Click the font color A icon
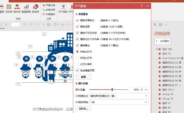The width and height of the screenshot is (184, 113). (x=6, y=24)
